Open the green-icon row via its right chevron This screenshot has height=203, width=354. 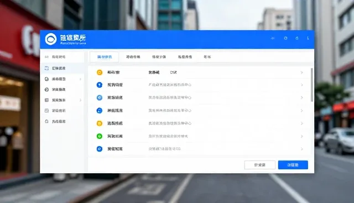point(301,136)
